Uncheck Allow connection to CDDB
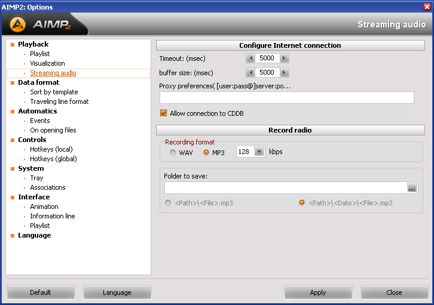This screenshot has width=434, height=305. [x=164, y=113]
